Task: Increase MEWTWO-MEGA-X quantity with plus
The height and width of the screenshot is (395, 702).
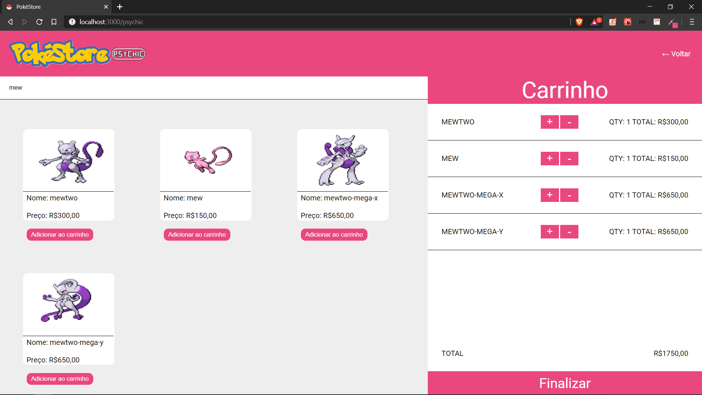Action: click(550, 195)
